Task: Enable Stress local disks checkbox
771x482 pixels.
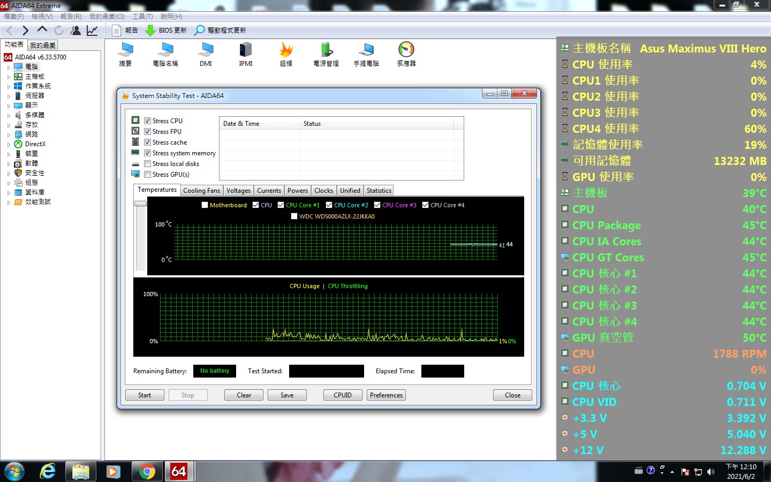Action: pos(147,164)
